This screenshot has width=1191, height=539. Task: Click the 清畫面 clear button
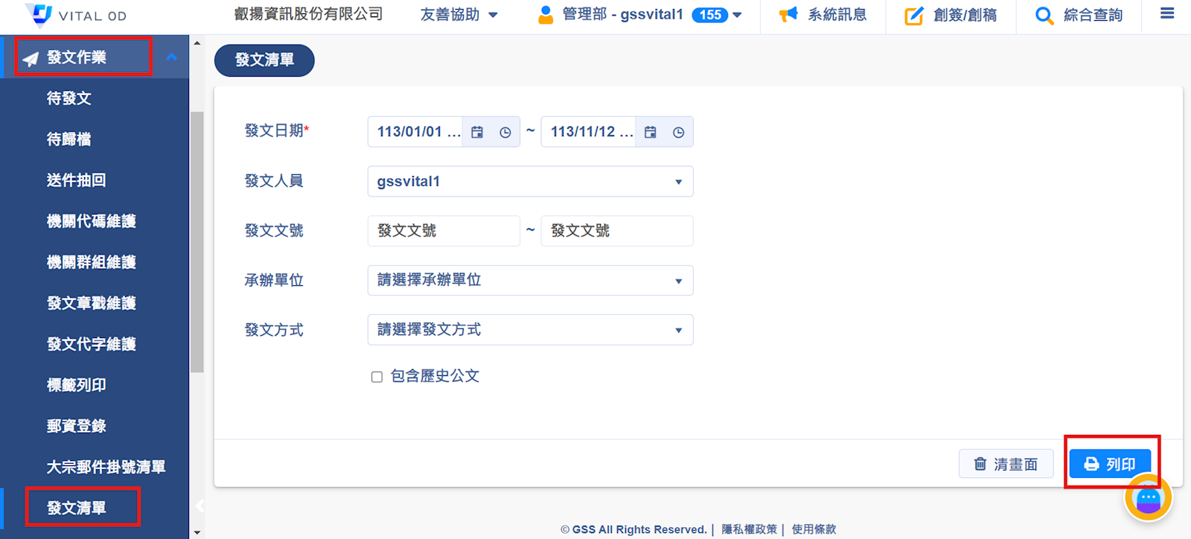point(1006,464)
